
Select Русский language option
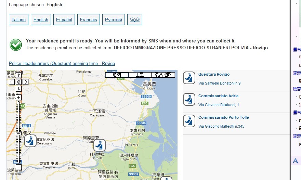[114, 20]
